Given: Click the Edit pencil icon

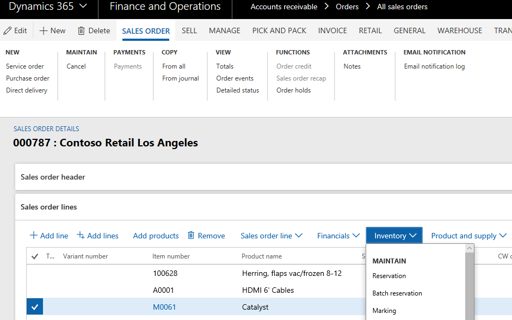Looking at the screenshot, I should tap(8, 31).
